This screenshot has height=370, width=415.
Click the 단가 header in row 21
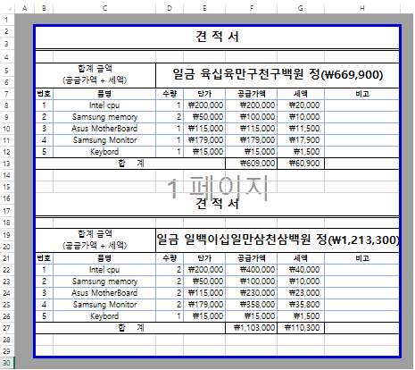pyautogui.click(x=204, y=258)
